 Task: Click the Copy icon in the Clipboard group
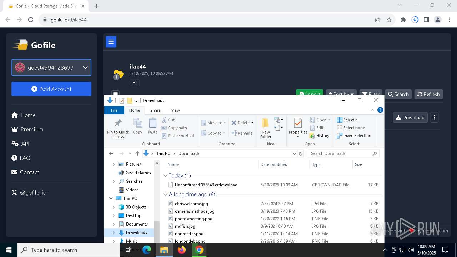pyautogui.click(x=137, y=123)
